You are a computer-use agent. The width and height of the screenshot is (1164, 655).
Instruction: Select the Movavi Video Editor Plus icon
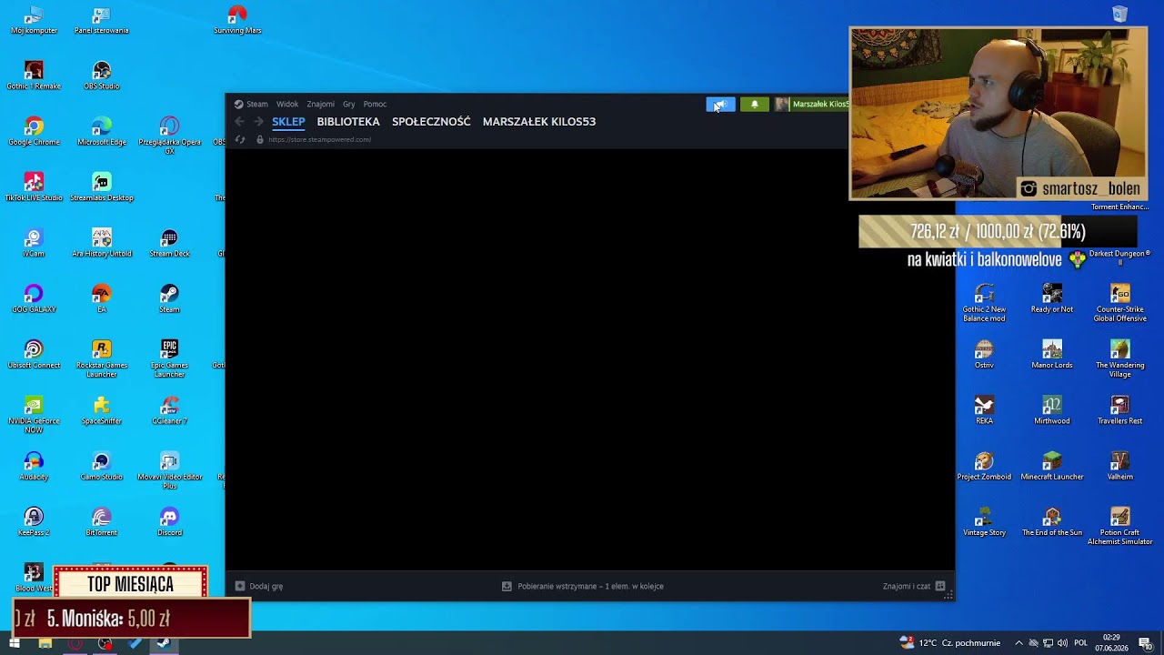(169, 470)
